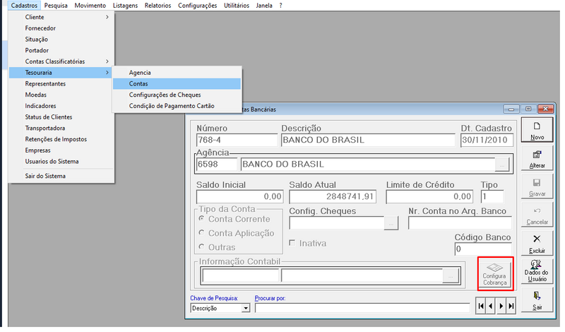Select Agencia in Tesouraria submenu
This screenshot has height=332, width=565.
click(177, 73)
